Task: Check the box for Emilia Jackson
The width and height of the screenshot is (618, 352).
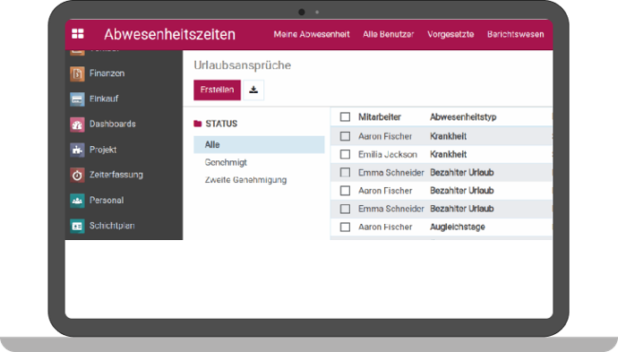Action: click(x=345, y=154)
